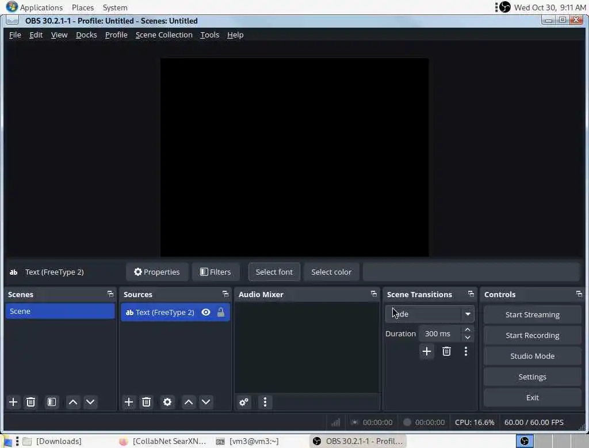Float the Sources dock icon
The image size is (589, 448).
click(225, 294)
